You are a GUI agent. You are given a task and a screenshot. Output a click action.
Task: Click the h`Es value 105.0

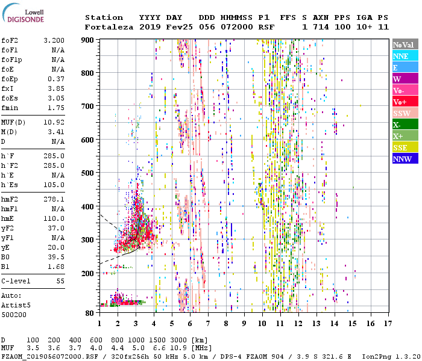coord(54,185)
